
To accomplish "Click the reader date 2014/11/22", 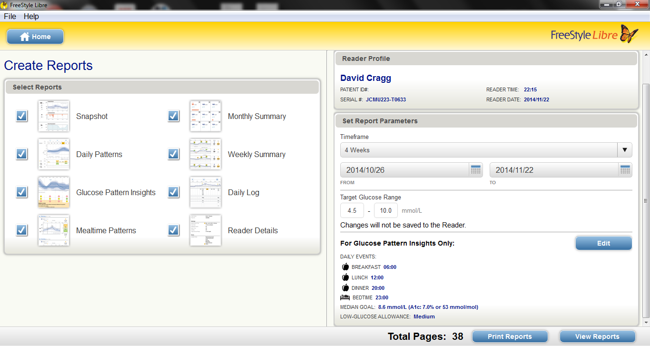I will [537, 99].
